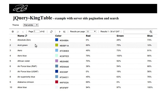Go to the previous page
The height and width of the screenshot is (98, 163).
[x=23, y=32]
